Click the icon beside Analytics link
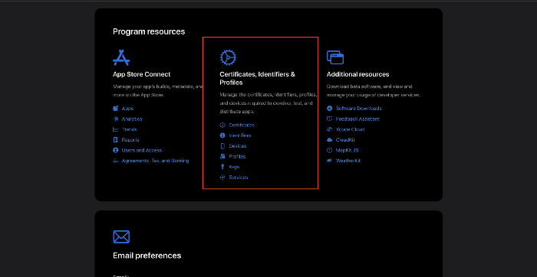This screenshot has width=537, height=277. point(115,119)
